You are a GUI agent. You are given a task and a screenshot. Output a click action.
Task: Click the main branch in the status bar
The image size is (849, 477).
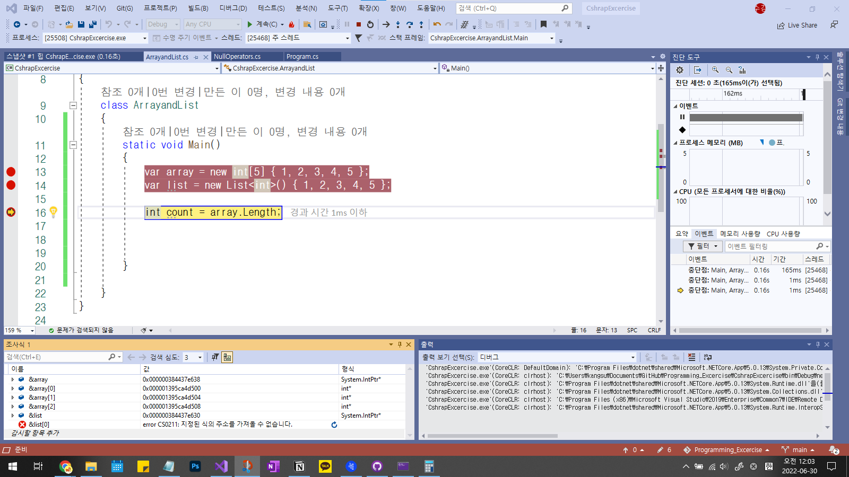tap(798, 450)
